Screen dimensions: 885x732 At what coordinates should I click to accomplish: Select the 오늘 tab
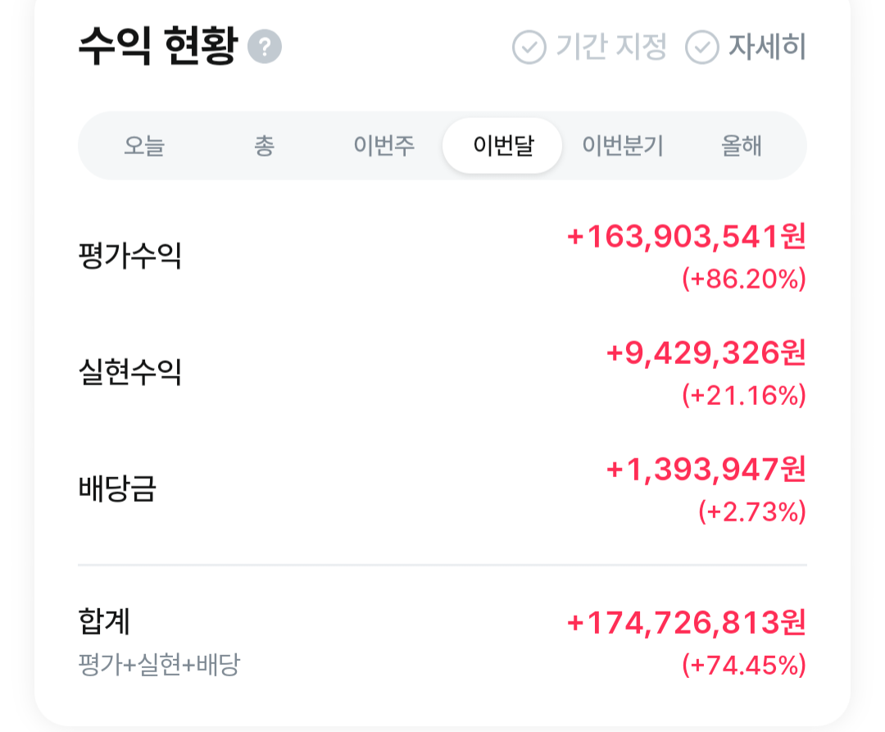pos(144,146)
